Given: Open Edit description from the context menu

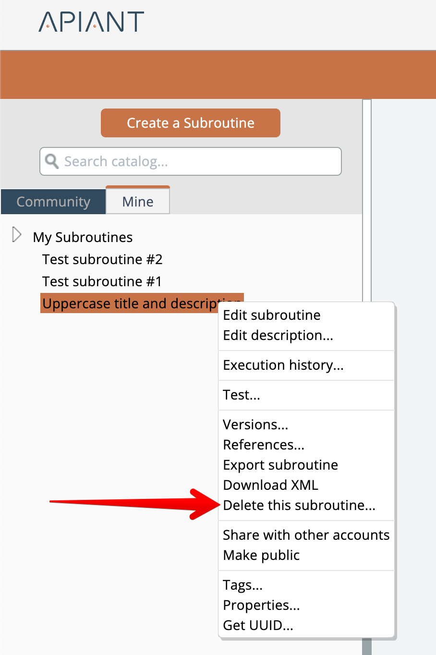Looking at the screenshot, I should coord(278,335).
